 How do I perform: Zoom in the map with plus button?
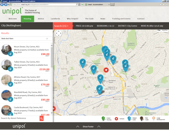coord(59,41)
